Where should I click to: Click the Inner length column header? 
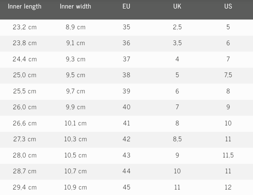pyautogui.click(x=25, y=7)
